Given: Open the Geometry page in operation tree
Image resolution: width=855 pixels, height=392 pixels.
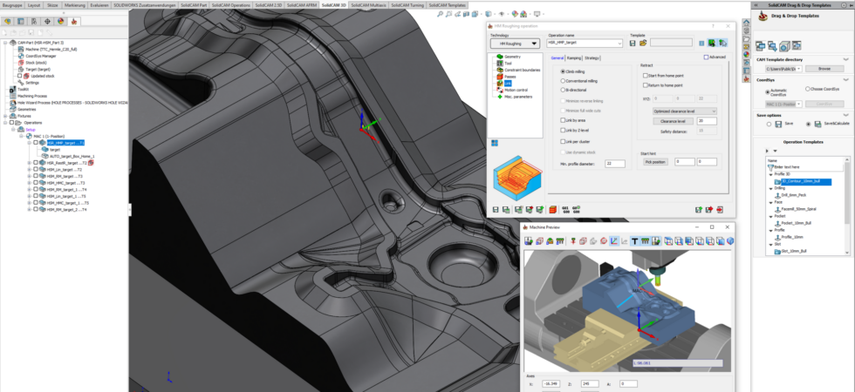Looking at the screenshot, I should pyautogui.click(x=513, y=57).
